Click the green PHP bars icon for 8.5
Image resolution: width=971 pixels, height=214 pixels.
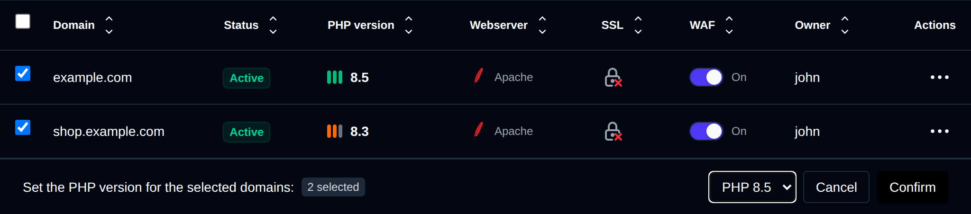click(335, 77)
